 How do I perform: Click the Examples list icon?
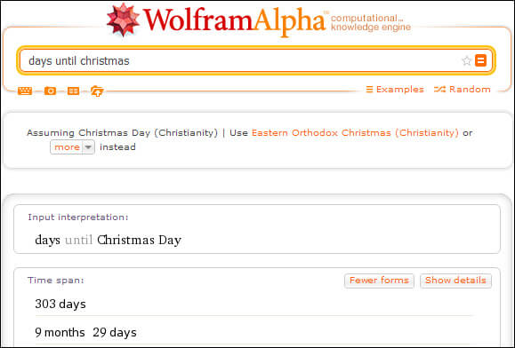click(369, 89)
